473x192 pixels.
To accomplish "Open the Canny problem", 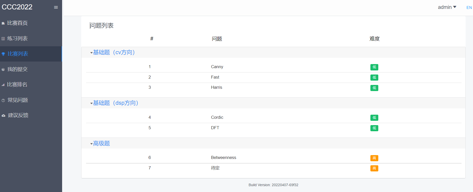I will 217,67.
